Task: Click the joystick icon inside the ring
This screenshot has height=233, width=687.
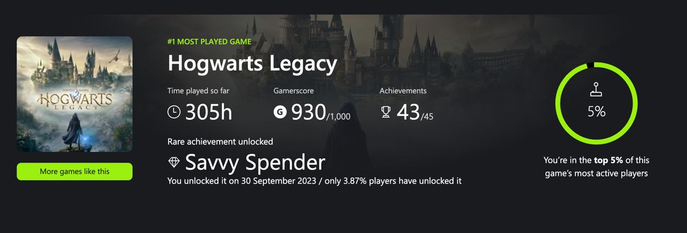Action: pyautogui.click(x=596, y=90)
